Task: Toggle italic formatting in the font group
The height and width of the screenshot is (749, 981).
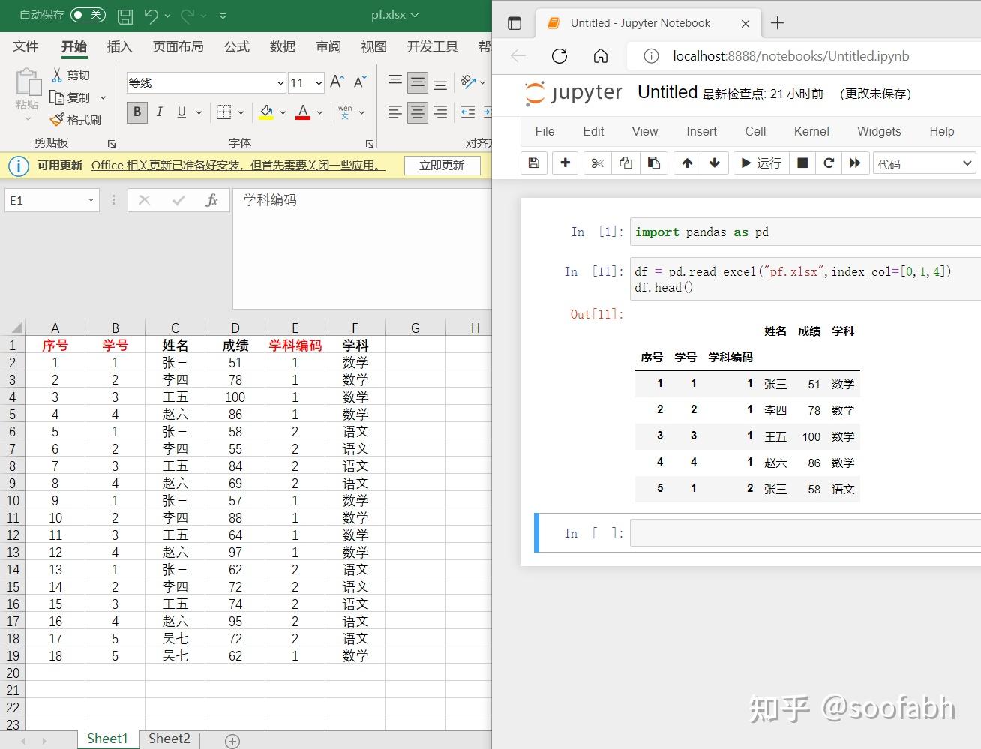Action: click(159, 112)
